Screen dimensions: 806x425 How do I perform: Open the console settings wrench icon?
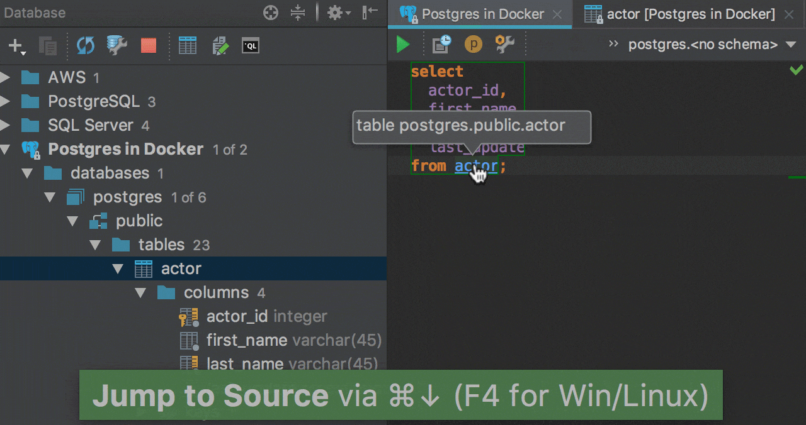pos(504,45)
